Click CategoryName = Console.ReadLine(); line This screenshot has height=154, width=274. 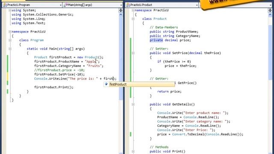[x=189, y=126]
